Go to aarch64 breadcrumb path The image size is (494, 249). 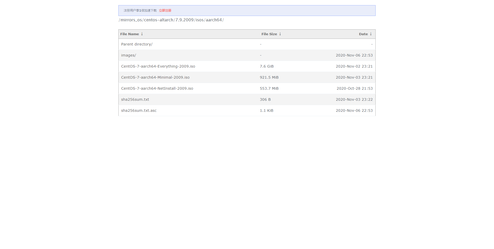pos(214,20)
